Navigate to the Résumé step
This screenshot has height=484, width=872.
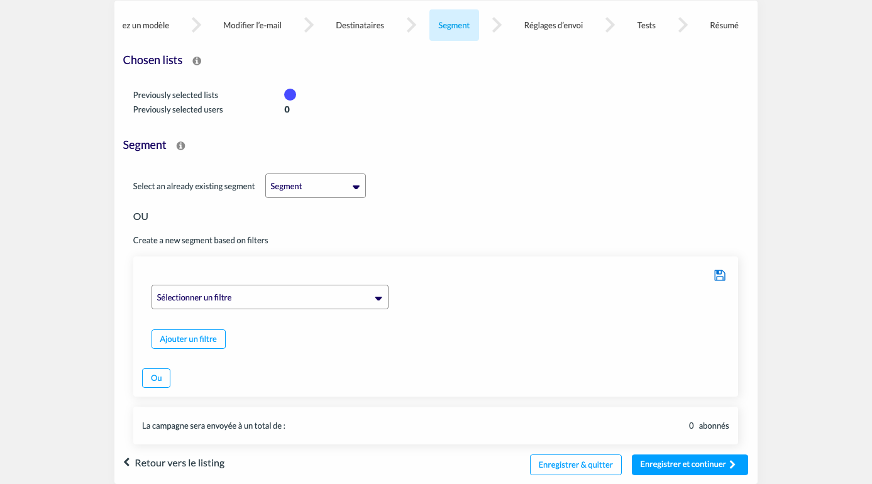[x=724, y=25]
